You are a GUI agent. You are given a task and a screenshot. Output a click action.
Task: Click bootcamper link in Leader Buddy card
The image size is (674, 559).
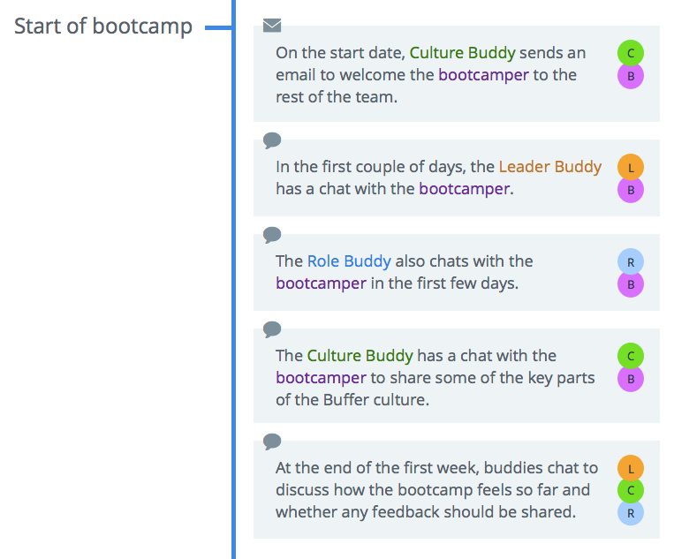(465, 189)
